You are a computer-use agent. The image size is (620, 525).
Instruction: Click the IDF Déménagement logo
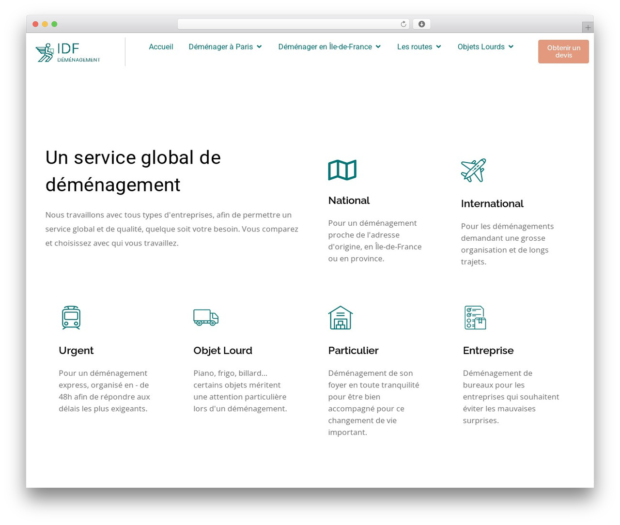click(x=68, y=52)
